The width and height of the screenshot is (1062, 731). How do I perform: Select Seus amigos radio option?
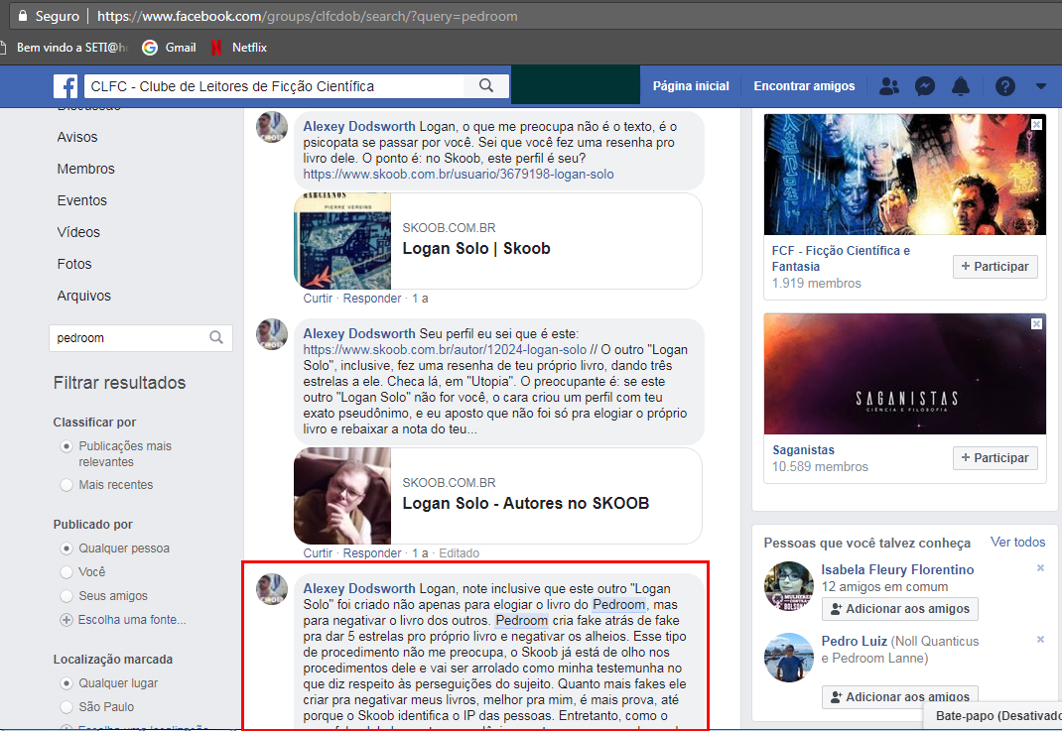(66, 596)
